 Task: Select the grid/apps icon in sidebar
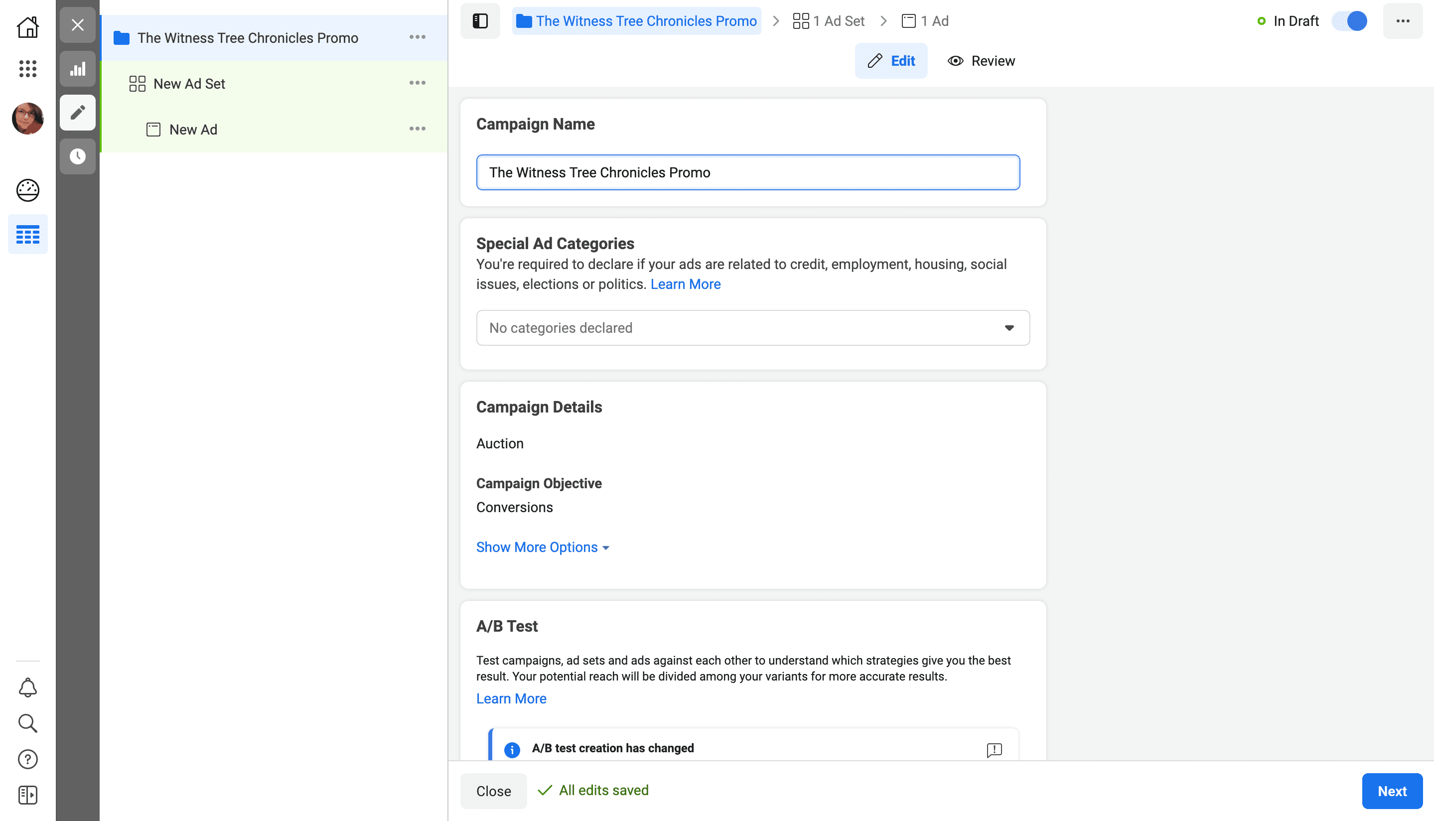26,68
